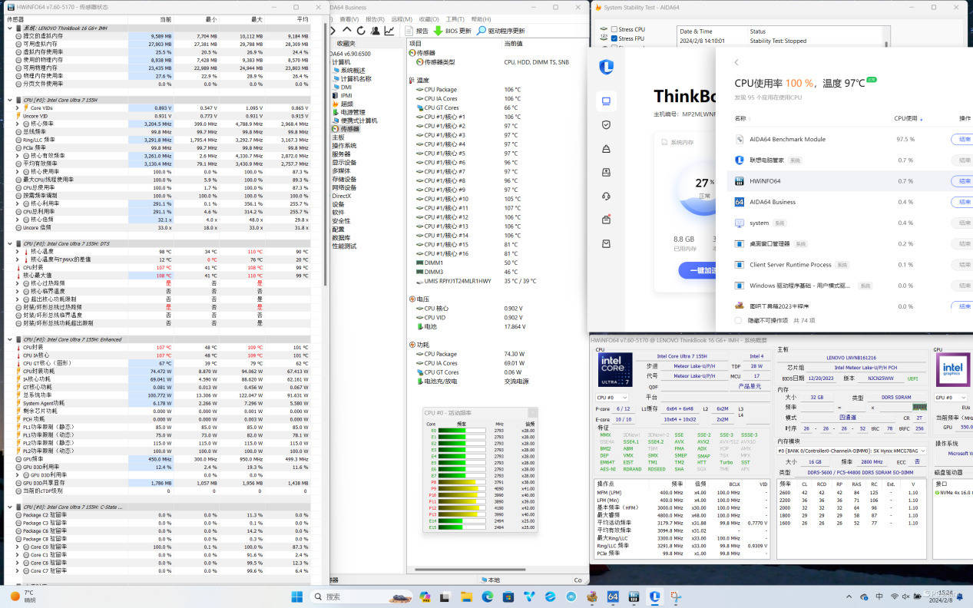Viewport: 973px width, 608px height.
Task: Select the computer home icon in Lenovo sidebar
Action: tap(606, 101)
